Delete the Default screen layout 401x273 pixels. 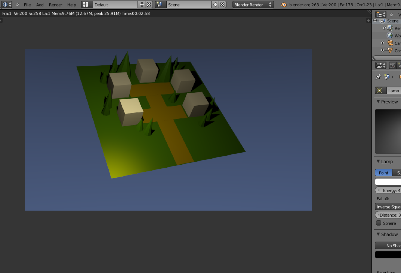[149, 4]
